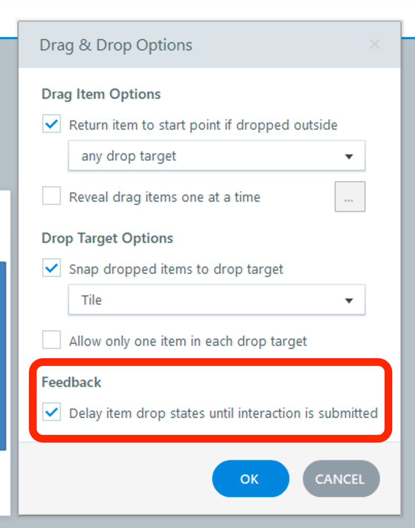415x528 pixels.
Task: Click 'Delay item drop states' label text
Action: 223,413
